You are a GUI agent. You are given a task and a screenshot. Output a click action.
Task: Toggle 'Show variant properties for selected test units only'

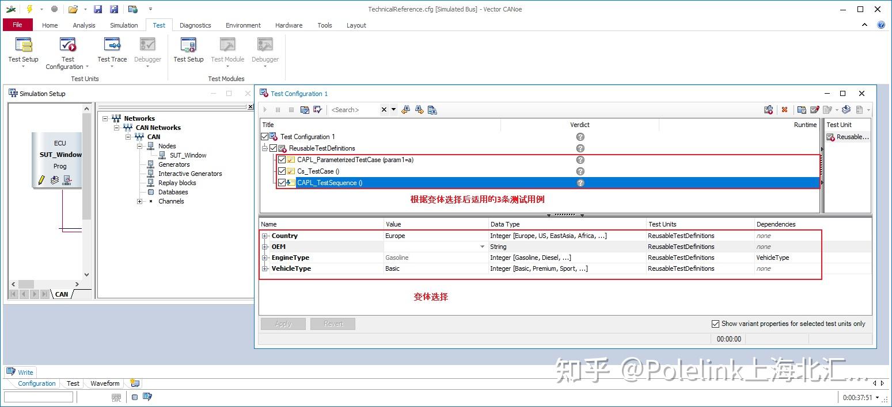pos(716,323)
